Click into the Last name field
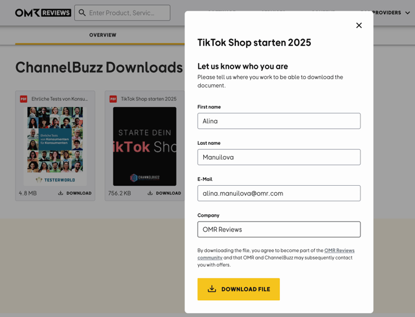The height and width of the screenshot is (317, 415). [x=279, y=157]
